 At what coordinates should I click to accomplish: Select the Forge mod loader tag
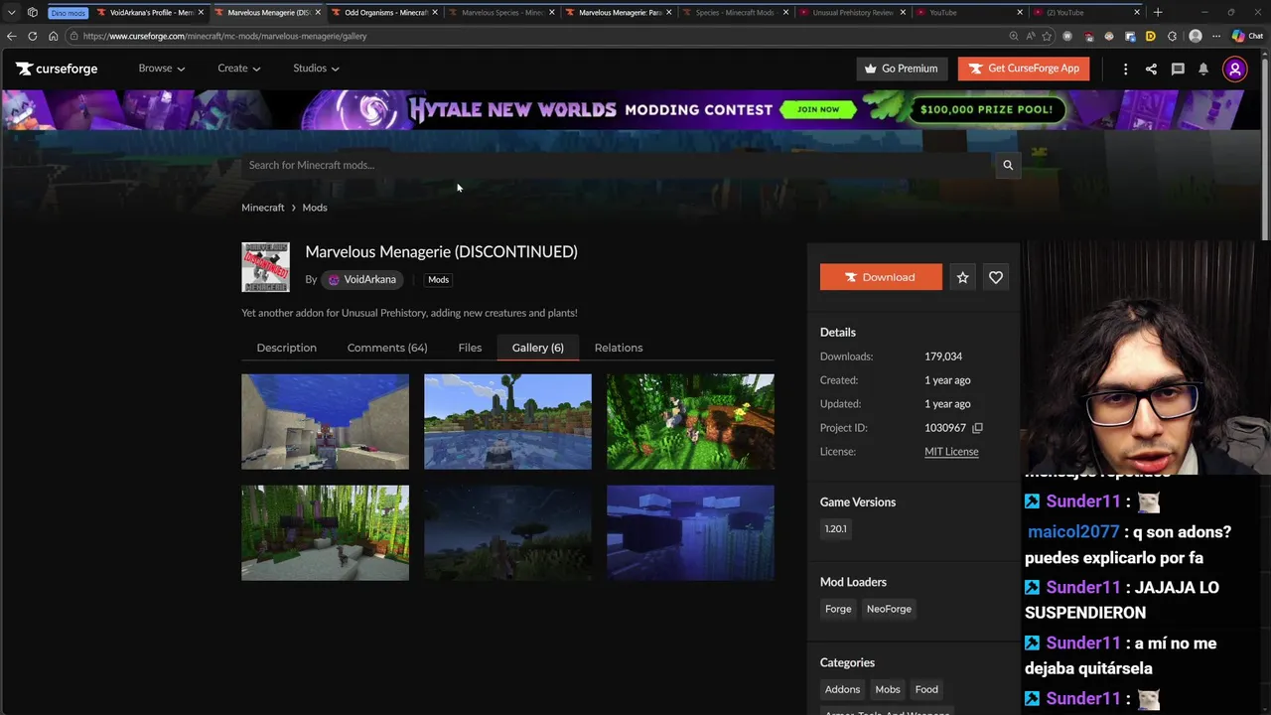pos(838,609)
